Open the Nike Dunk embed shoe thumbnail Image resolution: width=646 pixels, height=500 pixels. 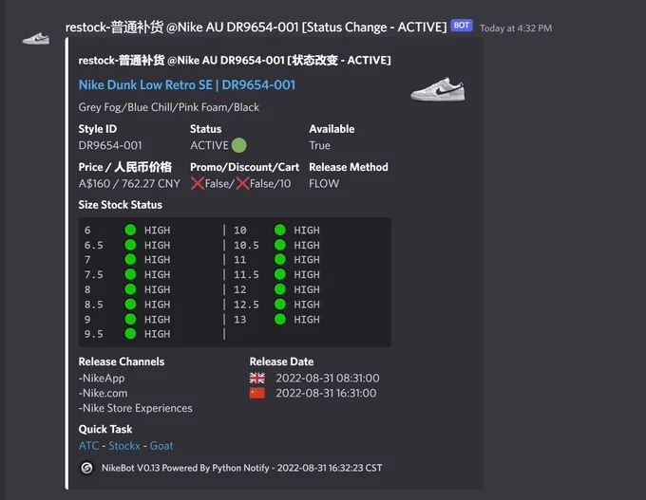[x=438, y=89]
